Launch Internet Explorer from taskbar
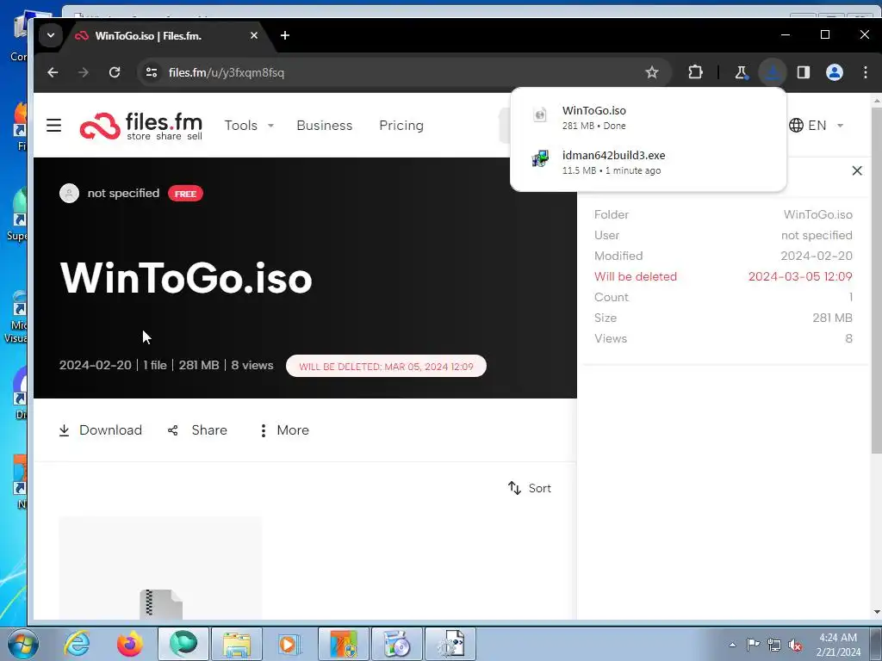882x661 pixels. point(76,644)
